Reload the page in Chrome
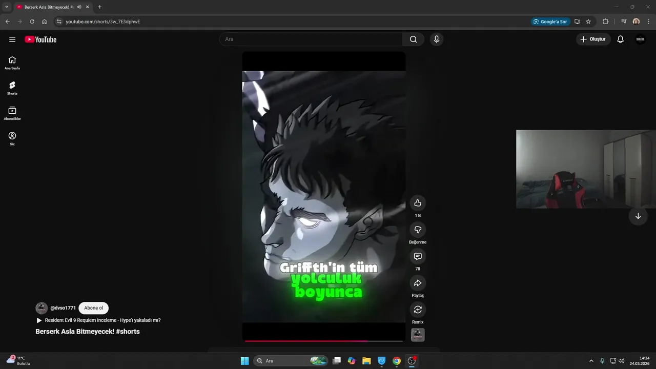Screen dimensions: 656x369 click(x=32, y=22)
